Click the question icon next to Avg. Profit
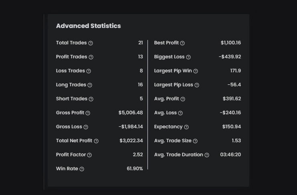 pyautogui.click(x=183, y=99)
